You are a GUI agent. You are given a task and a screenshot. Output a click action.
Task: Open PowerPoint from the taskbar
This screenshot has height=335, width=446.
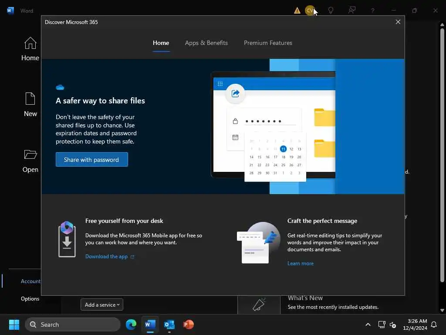point(188,325)
